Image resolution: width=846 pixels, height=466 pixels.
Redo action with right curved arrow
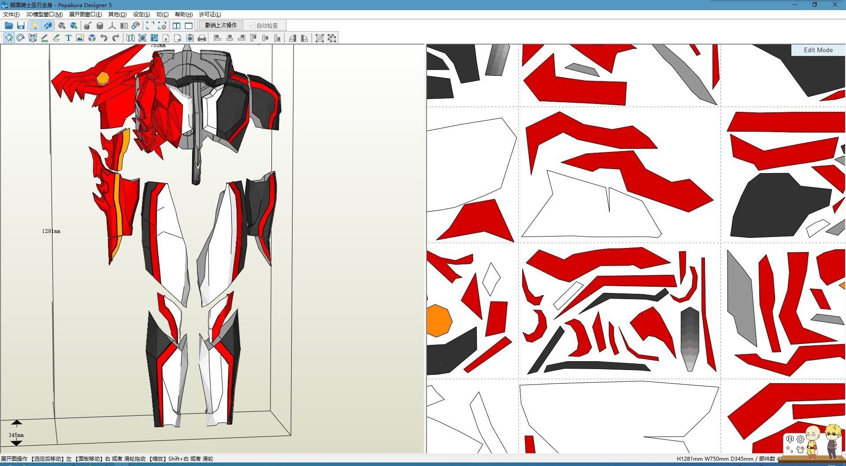[116, 38]
